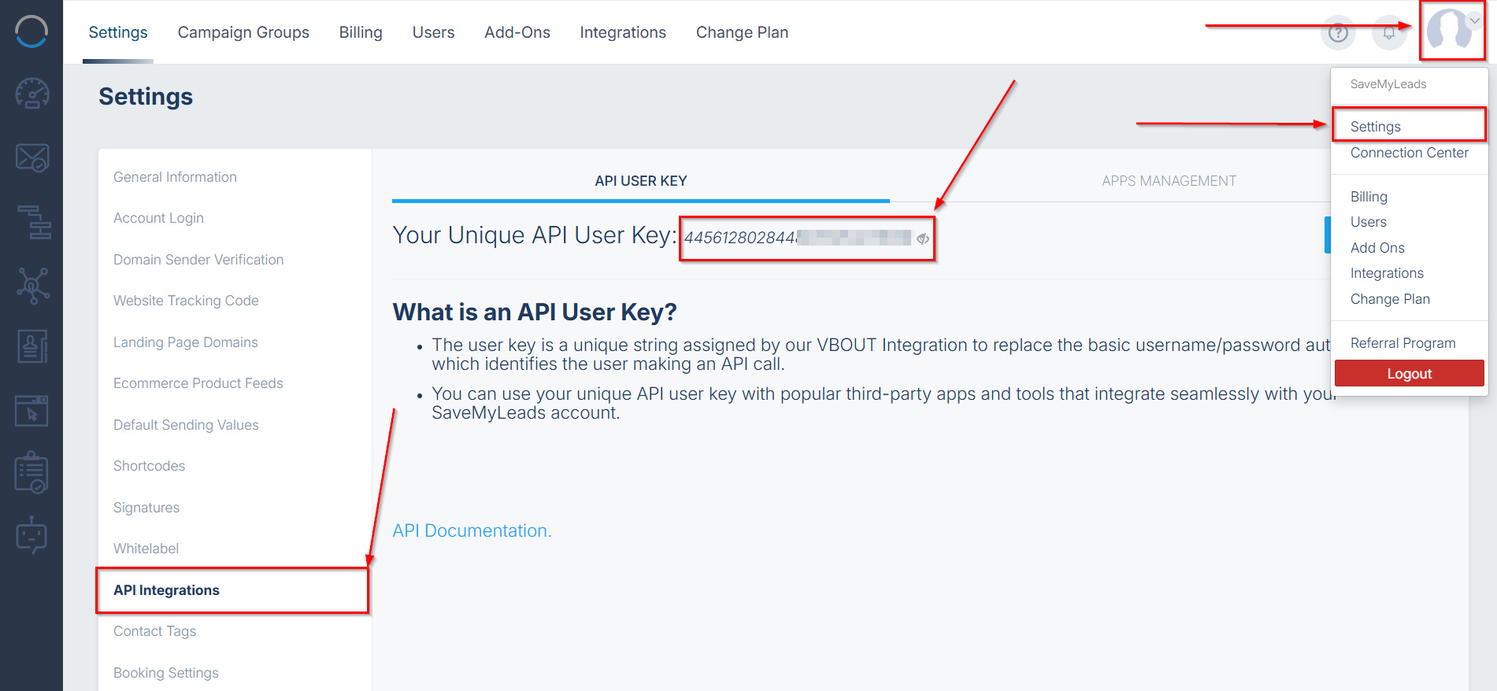The image size is (1497, 691).
Task: Select Domain Sender Verification in settings list
Action: [198, 260]
